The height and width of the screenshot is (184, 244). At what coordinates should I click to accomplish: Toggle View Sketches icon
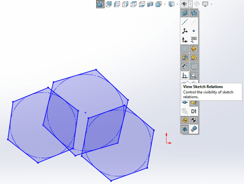pos(194,67)
